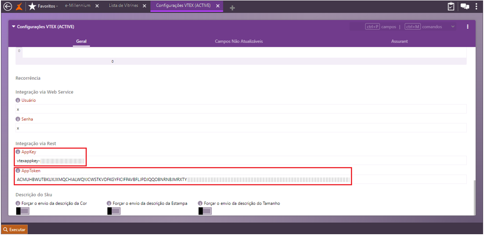Viewport: 484px width, 242px height.
Task: Click info icon for descrição da Estampa
Action: (x=108, y=203)
